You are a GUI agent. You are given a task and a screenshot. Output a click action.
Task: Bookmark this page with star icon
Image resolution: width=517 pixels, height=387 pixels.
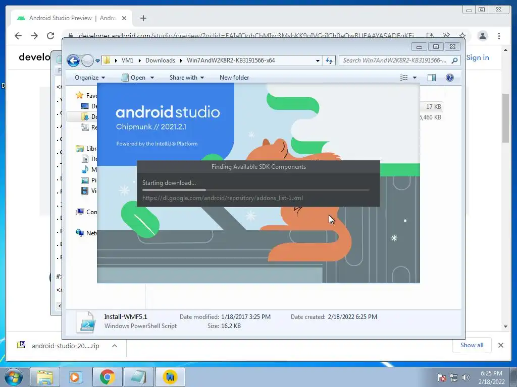coord(462,36)
